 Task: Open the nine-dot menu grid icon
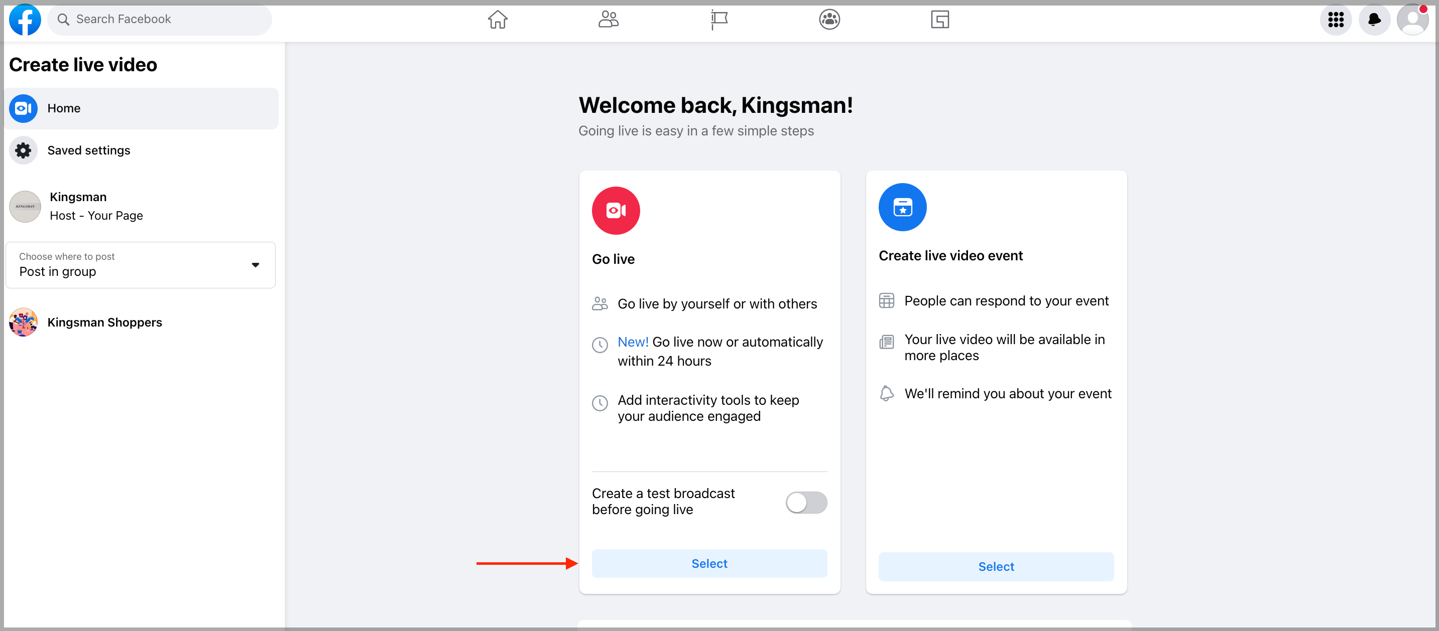(1336, 20)
